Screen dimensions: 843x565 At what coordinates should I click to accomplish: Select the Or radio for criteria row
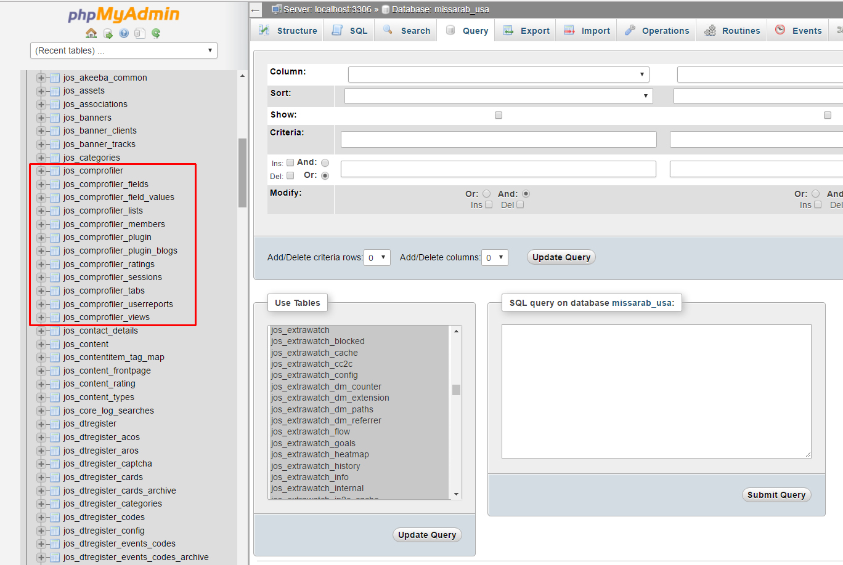(x=325, y=175)
